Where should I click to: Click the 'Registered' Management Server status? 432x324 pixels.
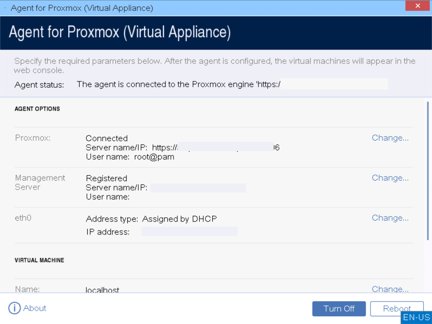click(106, 178)
